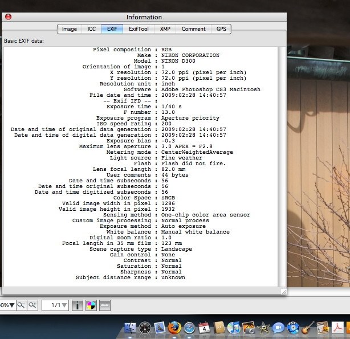The width and height of the screenshot is (350, 339).
Task: Click the 'sRGB' color space value
Action: click(x=168, y=198)
